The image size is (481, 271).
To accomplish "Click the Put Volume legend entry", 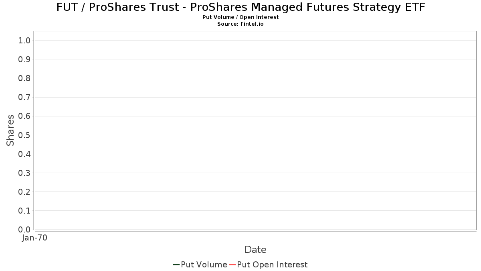I will click(200, 265).
